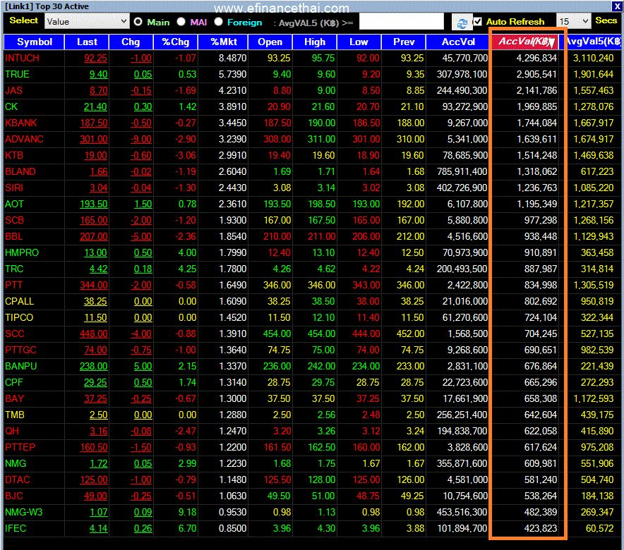Click the AccVal(K฿) sorted column header
624x550 pixels.
tap(525, 42)
